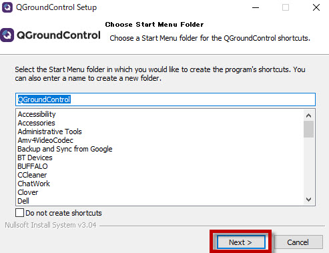Select the Amv4VideoCodec folder
The image size is (329, 253).
pos(45,140)
